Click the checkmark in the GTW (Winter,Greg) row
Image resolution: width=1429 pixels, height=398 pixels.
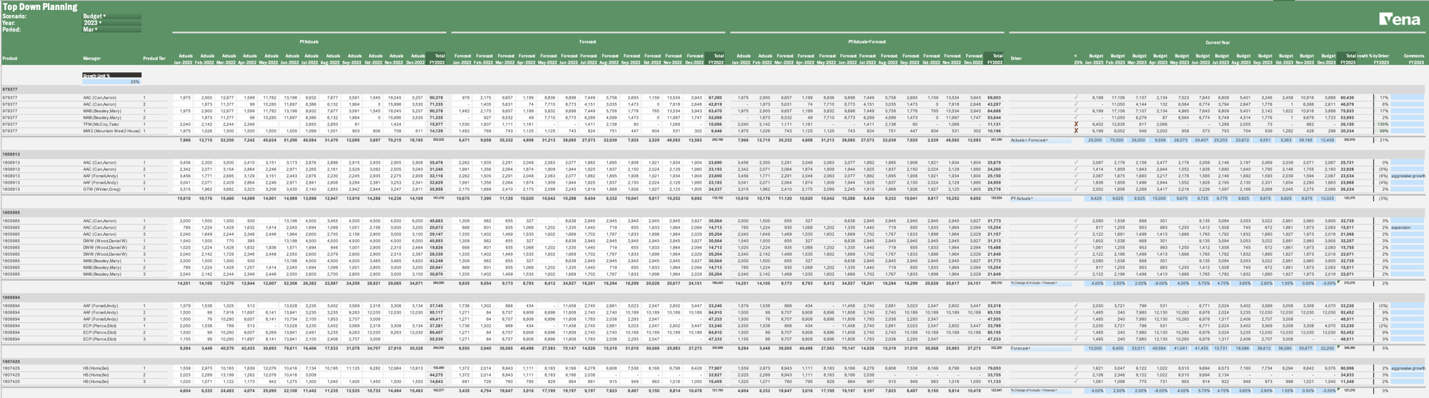tap(1076, 189)
